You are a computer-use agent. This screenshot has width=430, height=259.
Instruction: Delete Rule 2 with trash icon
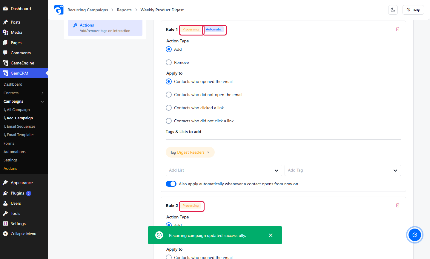pos(397,205)
